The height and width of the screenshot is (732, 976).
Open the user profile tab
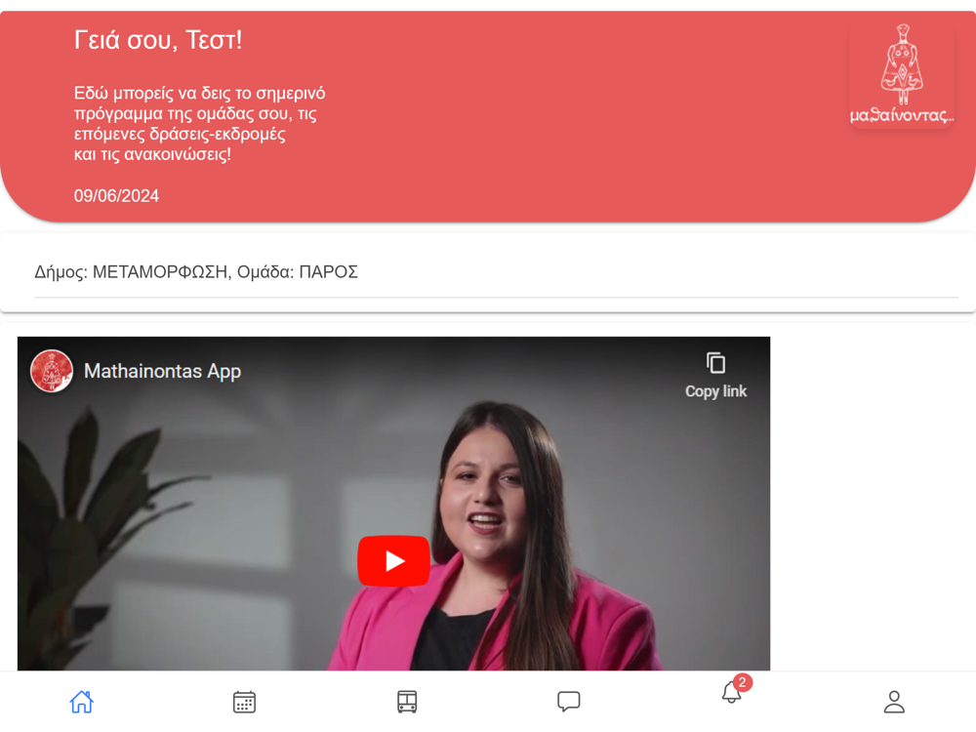894,702
